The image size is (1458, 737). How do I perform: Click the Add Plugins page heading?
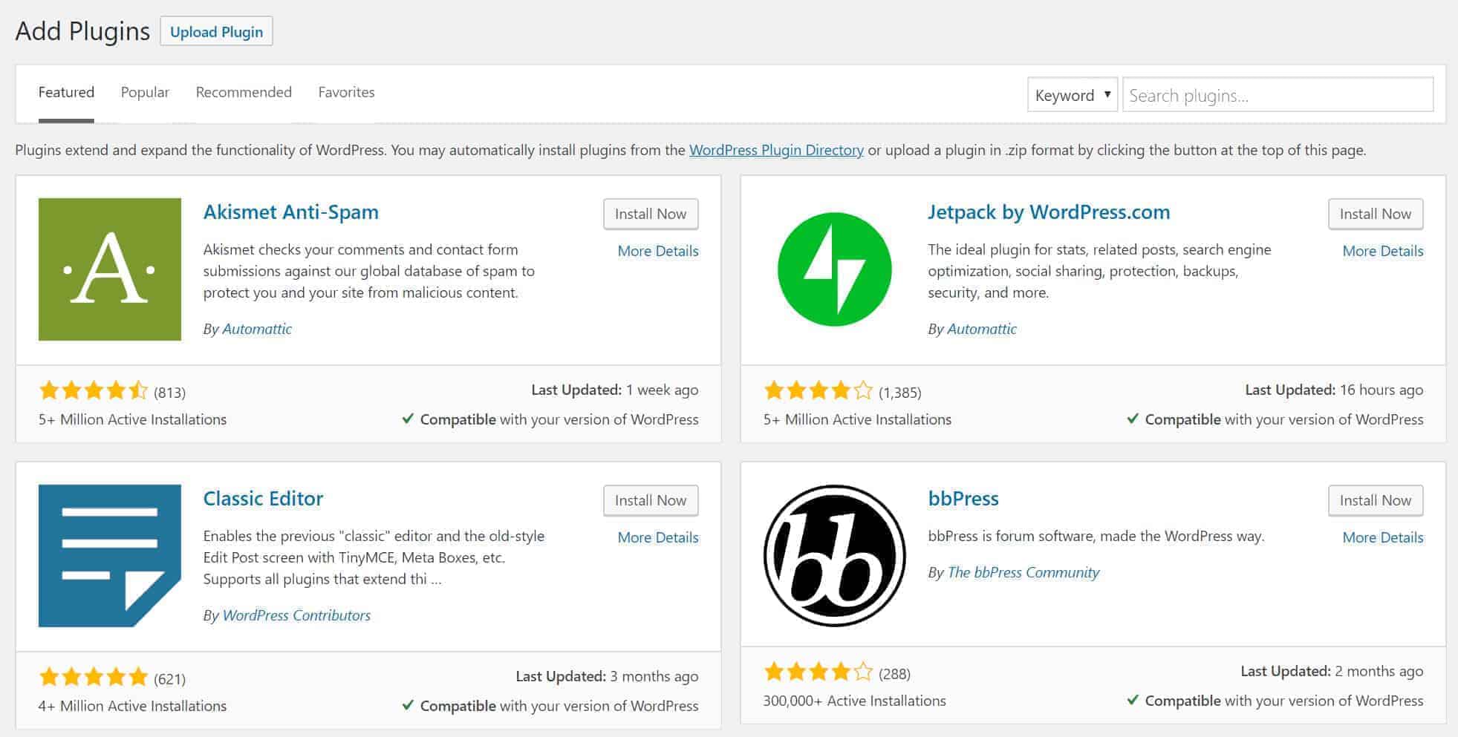coord(82,31)
